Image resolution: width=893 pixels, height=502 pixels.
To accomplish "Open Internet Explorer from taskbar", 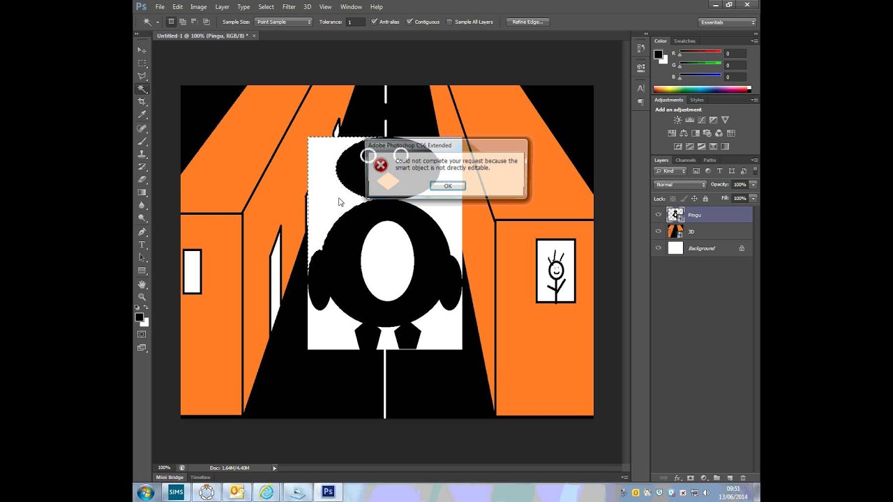I will [267, 492].
